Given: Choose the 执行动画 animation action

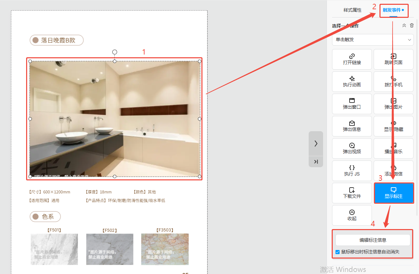Looking at the screenshot, I should coord(352,82).
